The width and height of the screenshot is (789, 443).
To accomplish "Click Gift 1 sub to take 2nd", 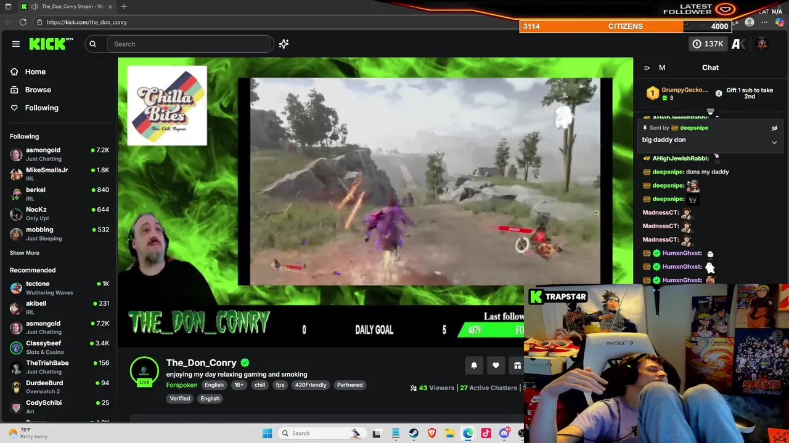I will (x=744, y=94).
